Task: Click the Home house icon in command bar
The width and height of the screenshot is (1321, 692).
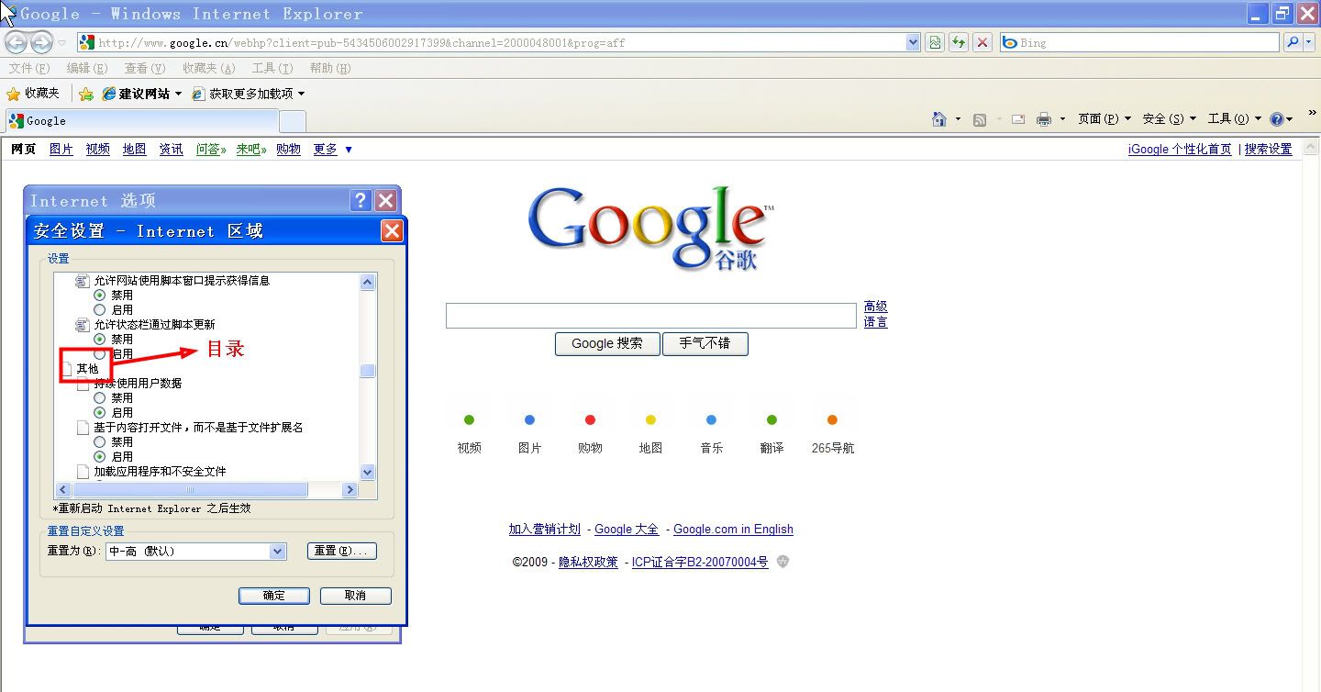Action: coord(938,119)
